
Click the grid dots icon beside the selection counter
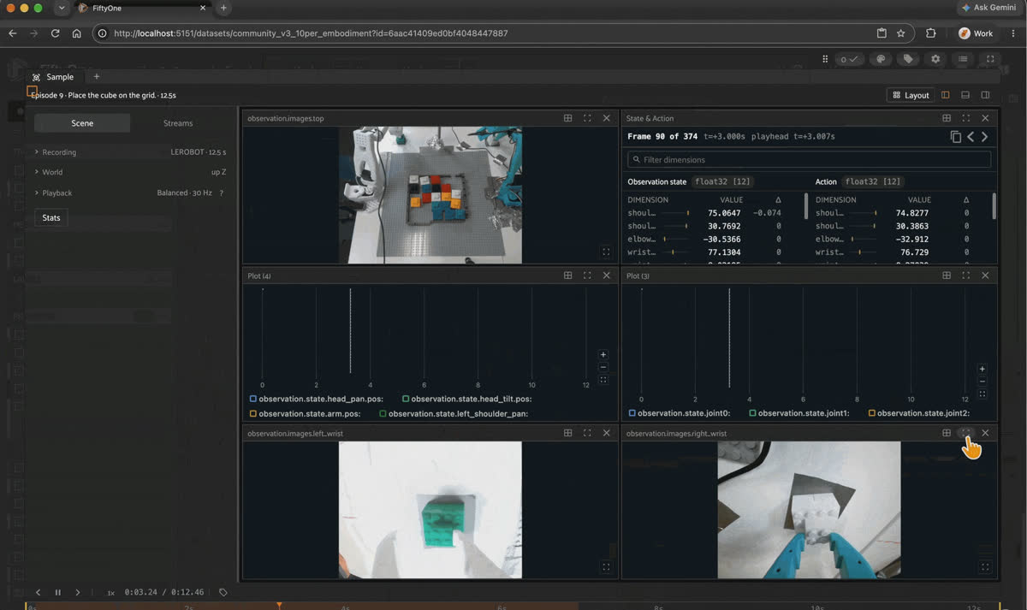[x=825, y=59]
